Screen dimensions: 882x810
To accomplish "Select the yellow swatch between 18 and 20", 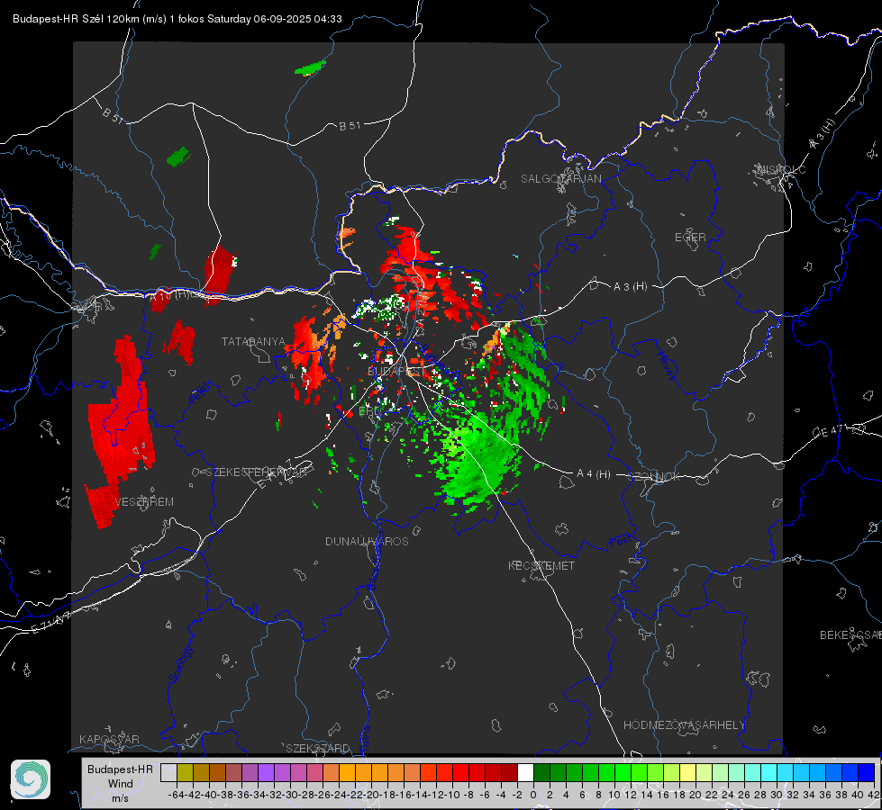I will tap(687, 773).
